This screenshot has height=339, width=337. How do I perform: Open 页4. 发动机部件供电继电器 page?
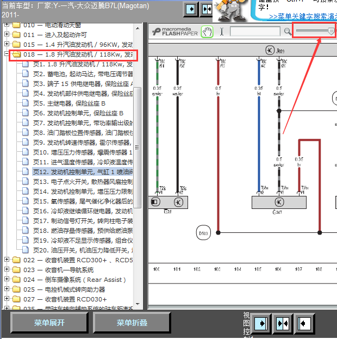tap(83, 94)
